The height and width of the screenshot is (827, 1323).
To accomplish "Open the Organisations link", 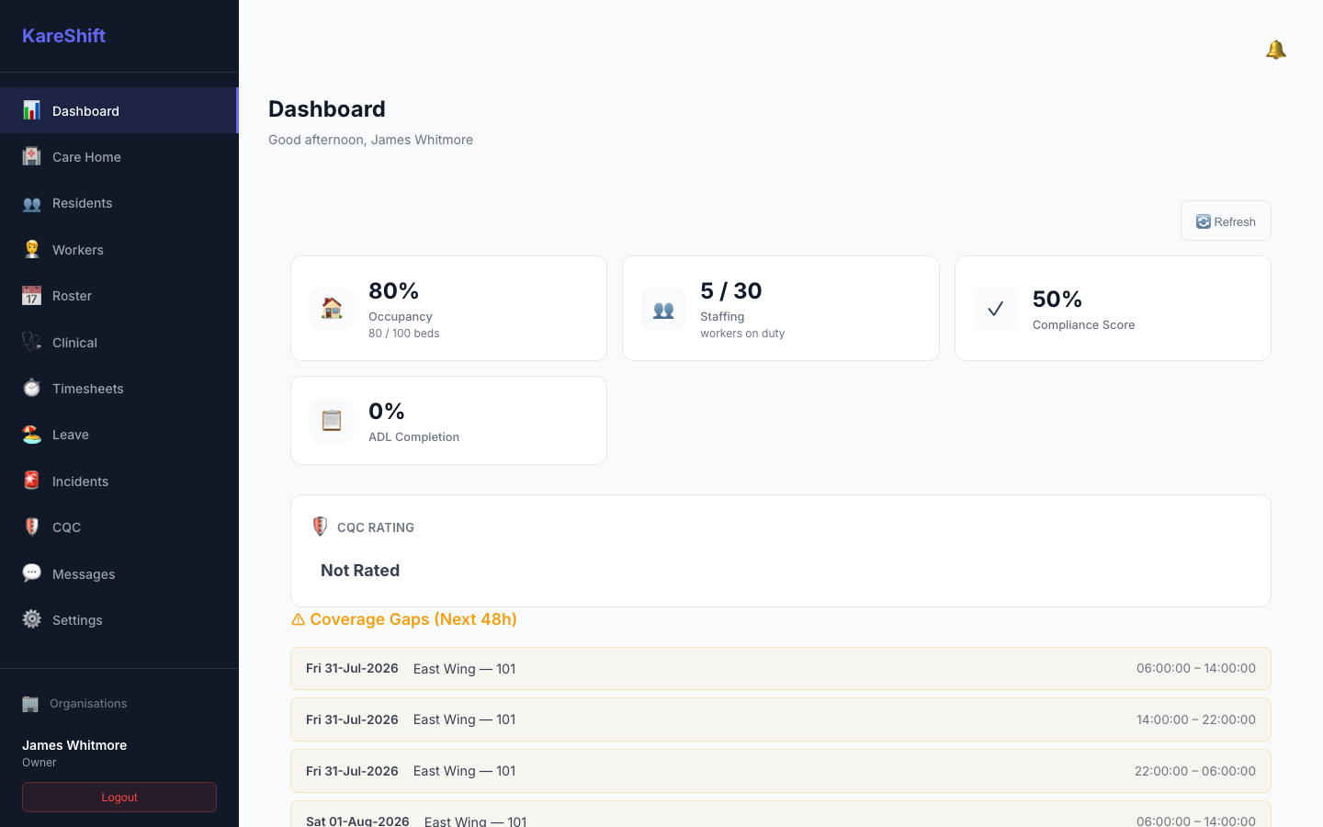I will point(88,704).
